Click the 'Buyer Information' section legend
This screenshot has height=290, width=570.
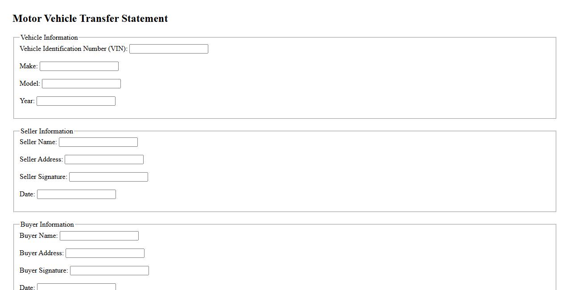(x=47, y=224)
